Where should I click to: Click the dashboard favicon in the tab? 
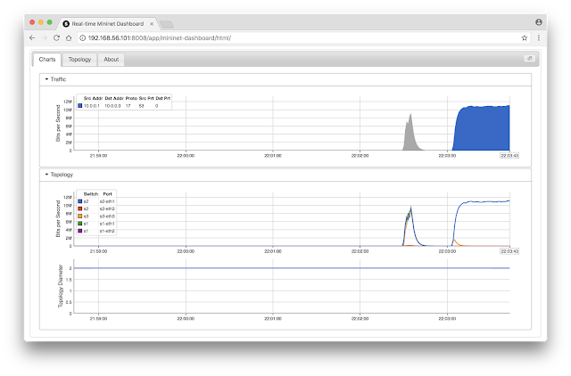point(66,24)
